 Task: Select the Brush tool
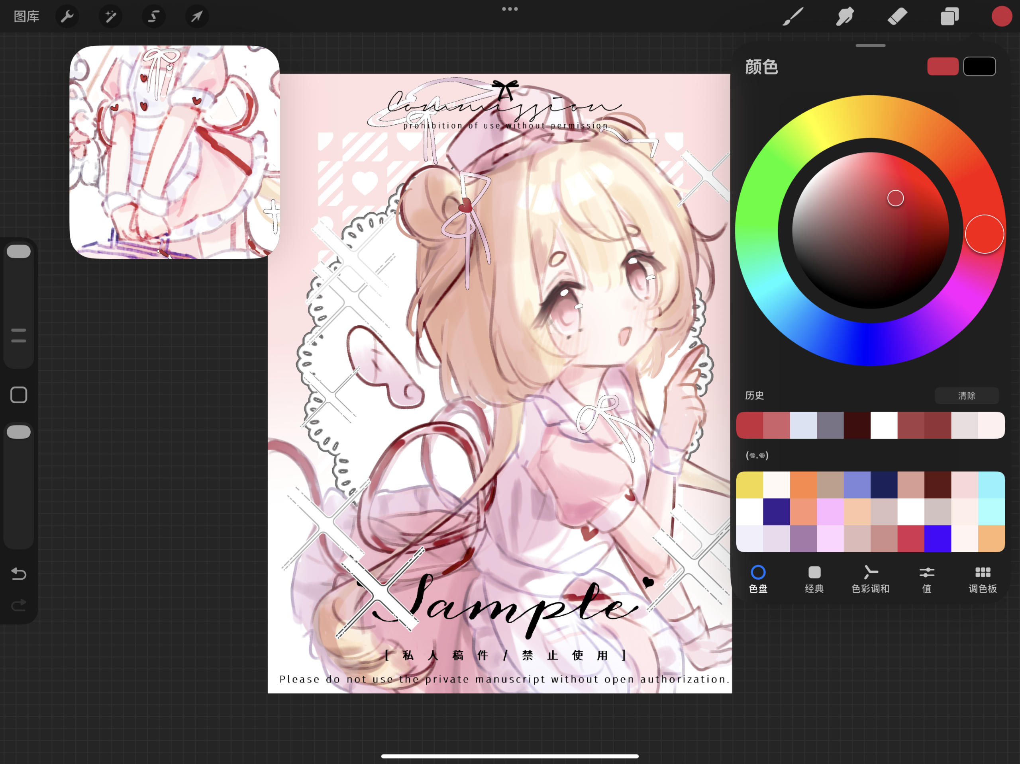(x=792, y=17)
